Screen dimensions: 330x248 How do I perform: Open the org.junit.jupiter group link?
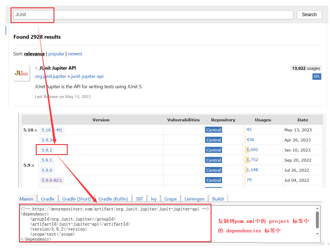tap(51, 76)
